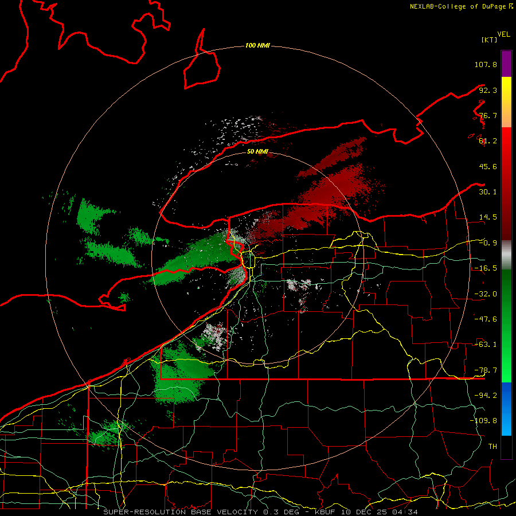Select the 30.1 velocity legend value
516x516 pixels.
click(x=488, y=192)
